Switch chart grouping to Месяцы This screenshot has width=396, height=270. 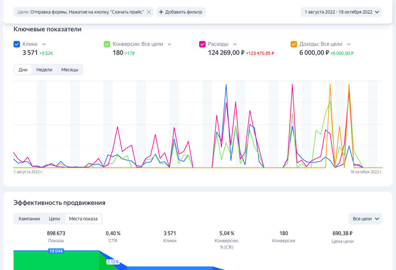click(x=70, y=70)
